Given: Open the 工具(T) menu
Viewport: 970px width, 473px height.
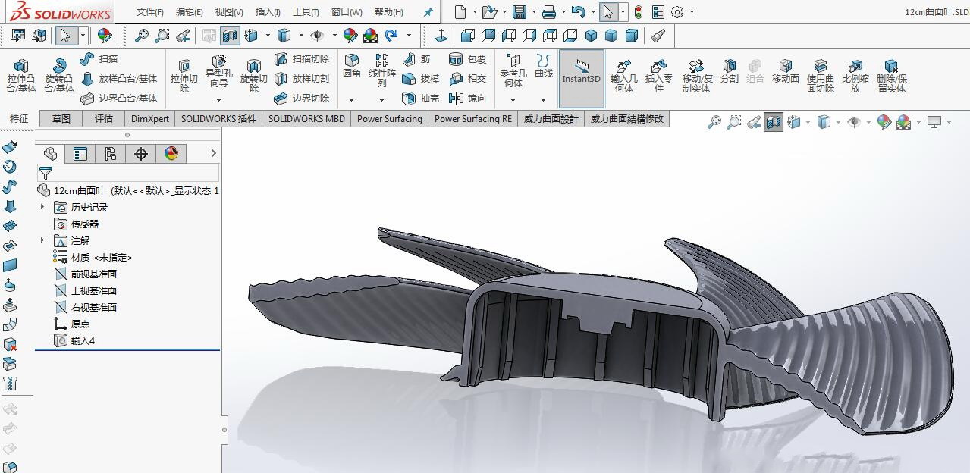Looking at the screenshot, I should point(306,12).
